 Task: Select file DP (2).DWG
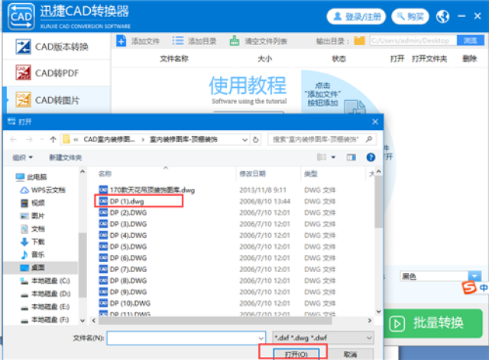[123, 212]
